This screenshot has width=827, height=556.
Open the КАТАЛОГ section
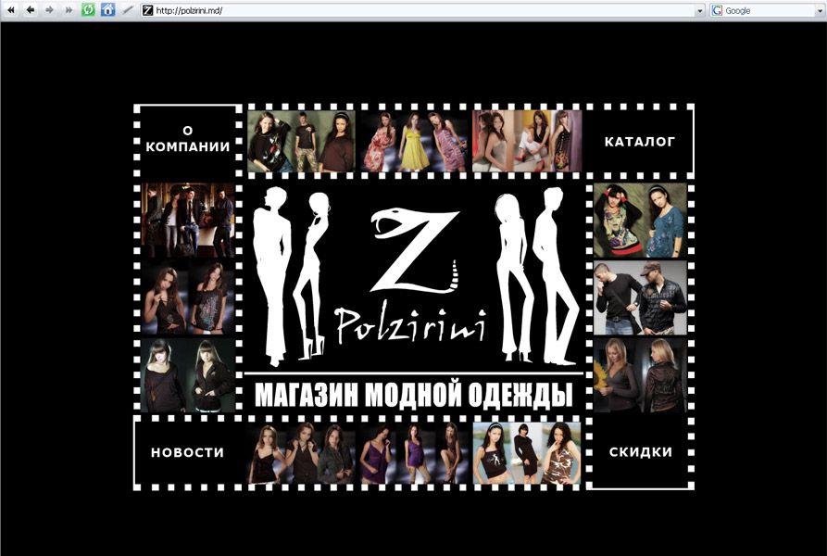639,142
